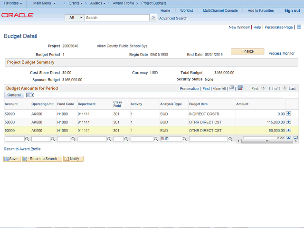
Task: Click the search go arrows button
Action: [x=153, y=18]
